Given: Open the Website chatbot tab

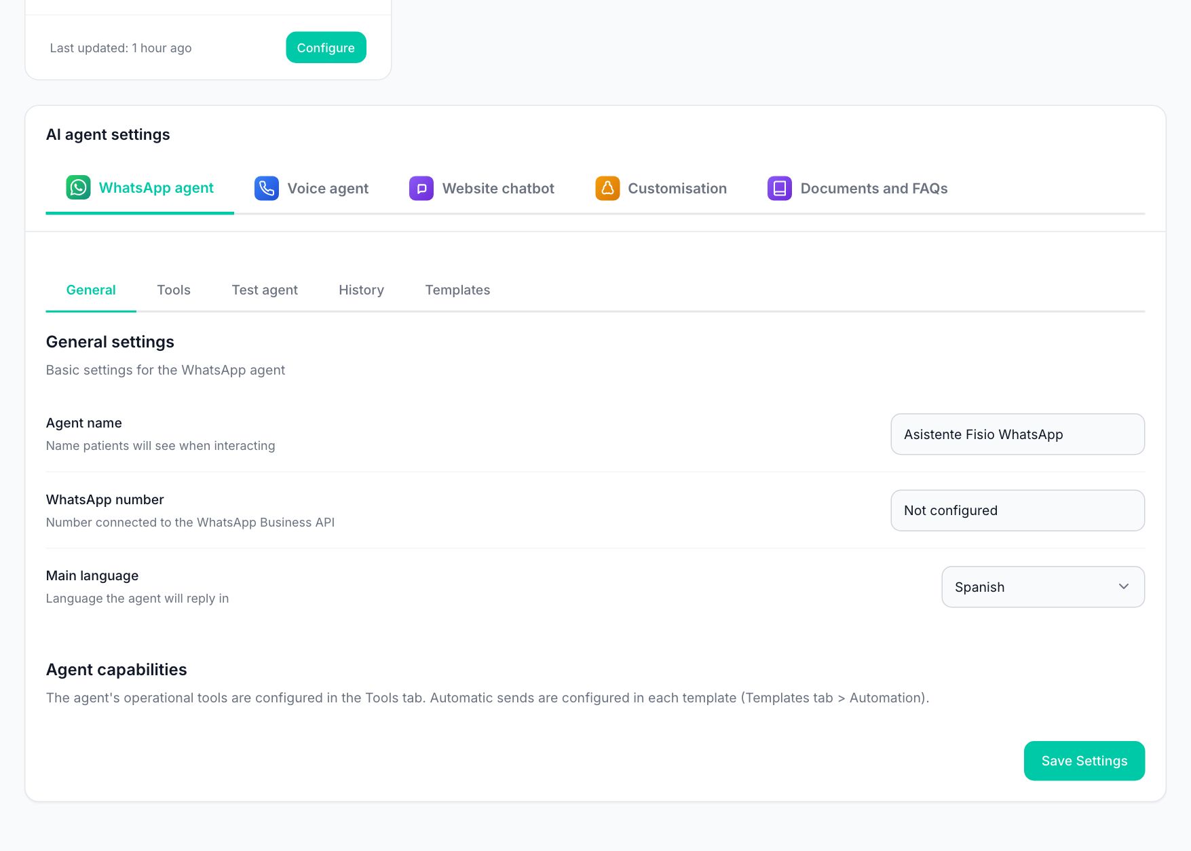Looking at the screenshot, I should [482, 188].
